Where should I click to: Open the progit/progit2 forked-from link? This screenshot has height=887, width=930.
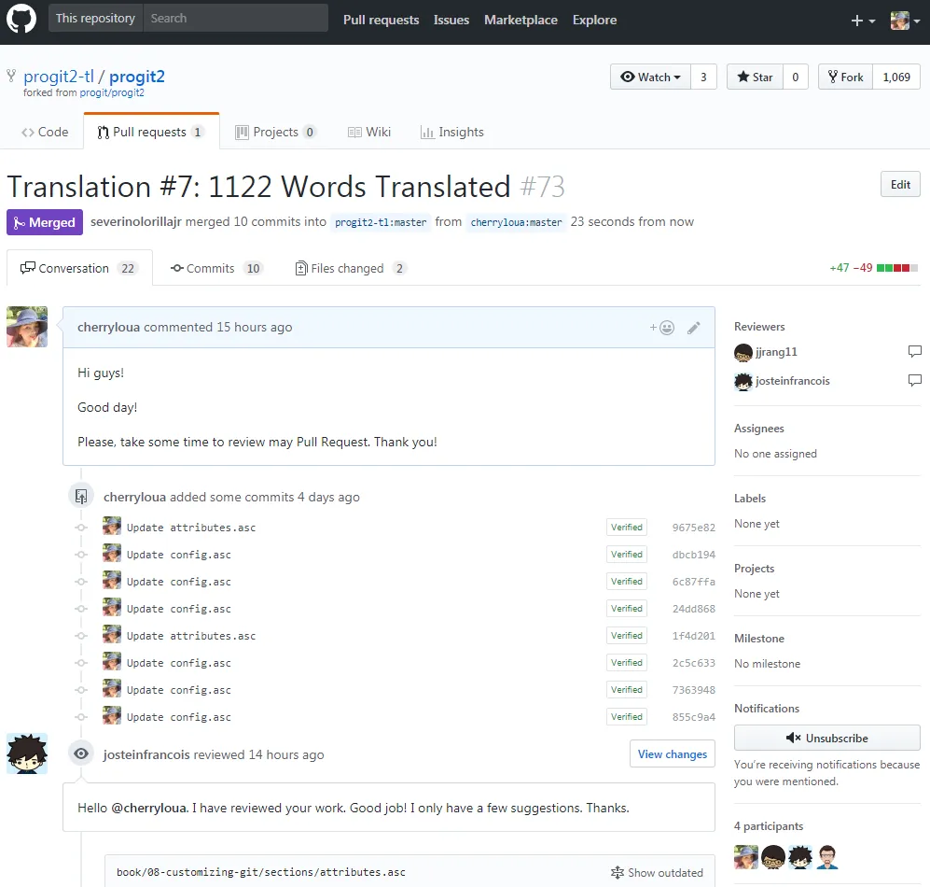pos(112,92)
